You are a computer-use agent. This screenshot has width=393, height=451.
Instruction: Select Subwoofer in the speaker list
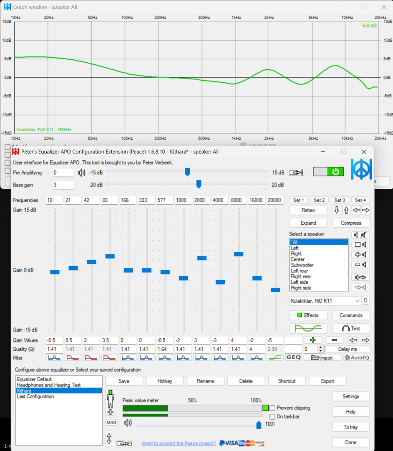tap(319, 265)
